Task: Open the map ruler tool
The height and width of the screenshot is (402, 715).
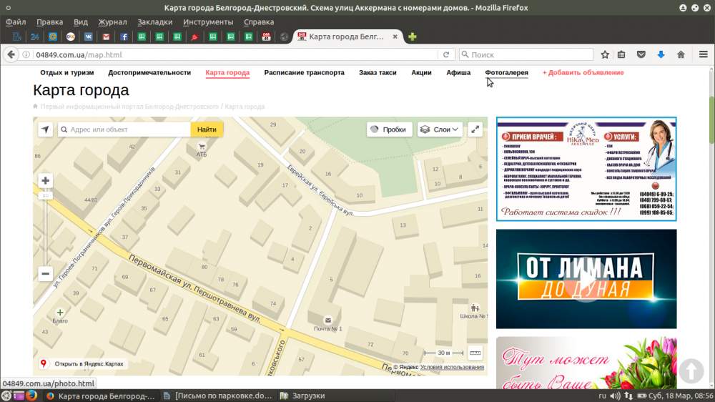Action: (475, 353)
